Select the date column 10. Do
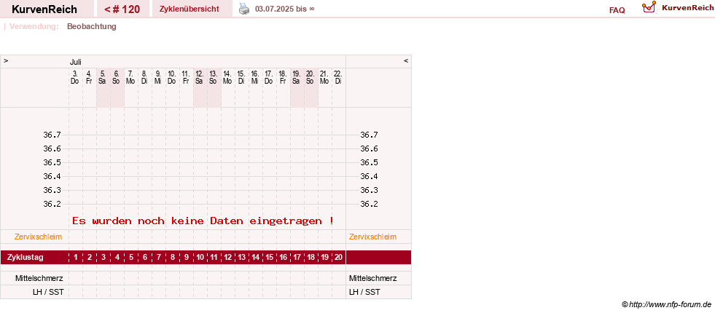The image size is (715, 313). [172, 77]
